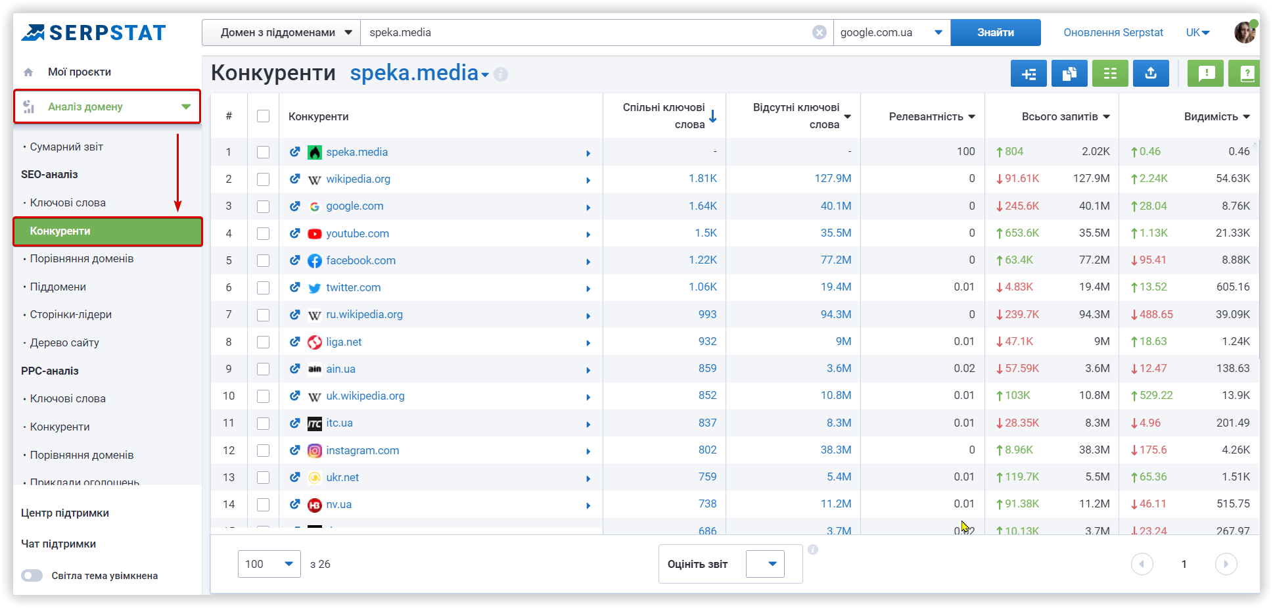Select all competitors header checkbox
The height and width of the screenshot is (608, 1273).
pyautogui.click(x=263, y=116)
